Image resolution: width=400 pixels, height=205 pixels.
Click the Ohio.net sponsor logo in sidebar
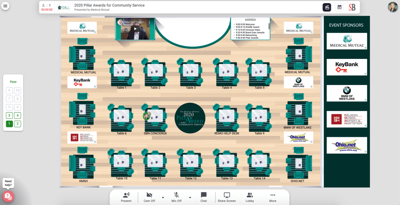point(347,145)
